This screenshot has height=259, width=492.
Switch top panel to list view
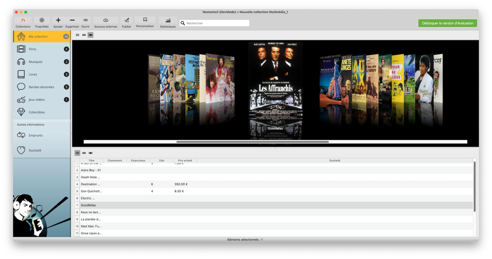point(78,35)
